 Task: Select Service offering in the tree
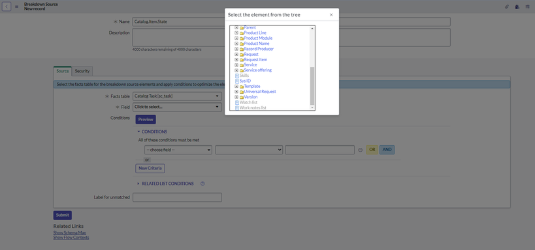coord(257,70)
